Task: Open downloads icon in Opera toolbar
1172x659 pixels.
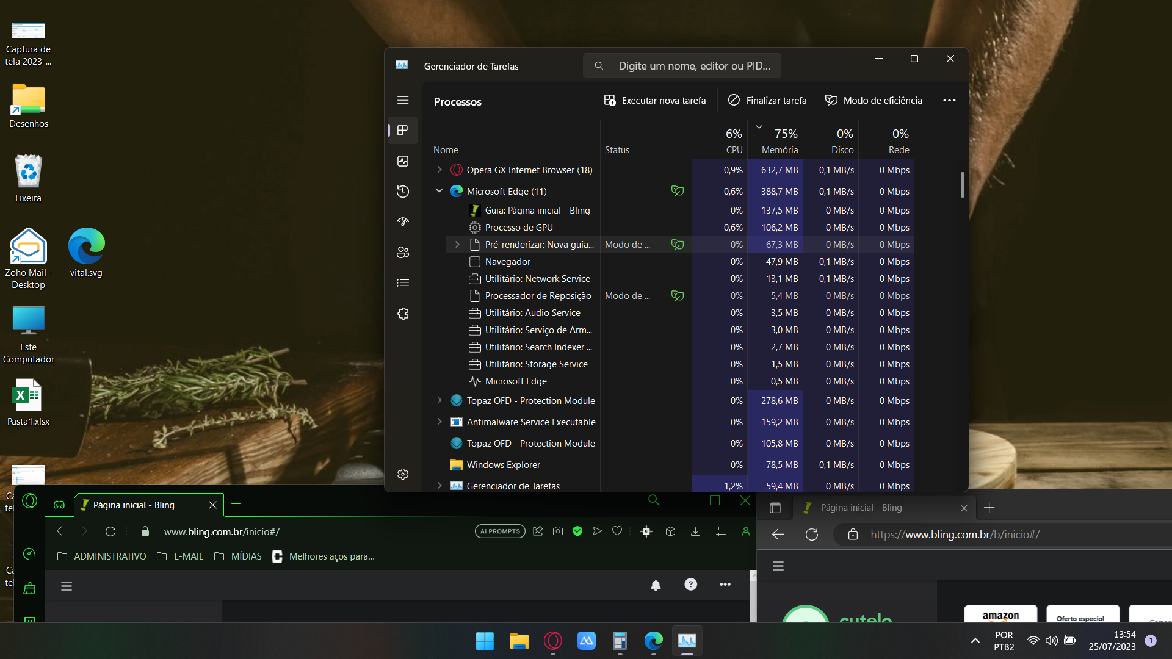Action: pos(695,531)
